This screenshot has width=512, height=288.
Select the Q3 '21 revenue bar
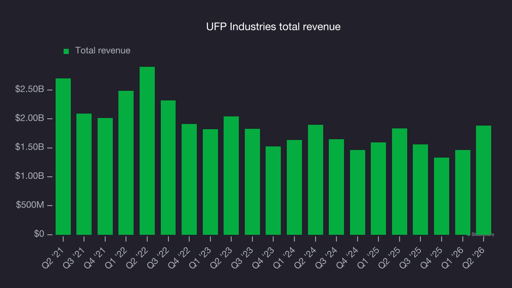[84, 174]
